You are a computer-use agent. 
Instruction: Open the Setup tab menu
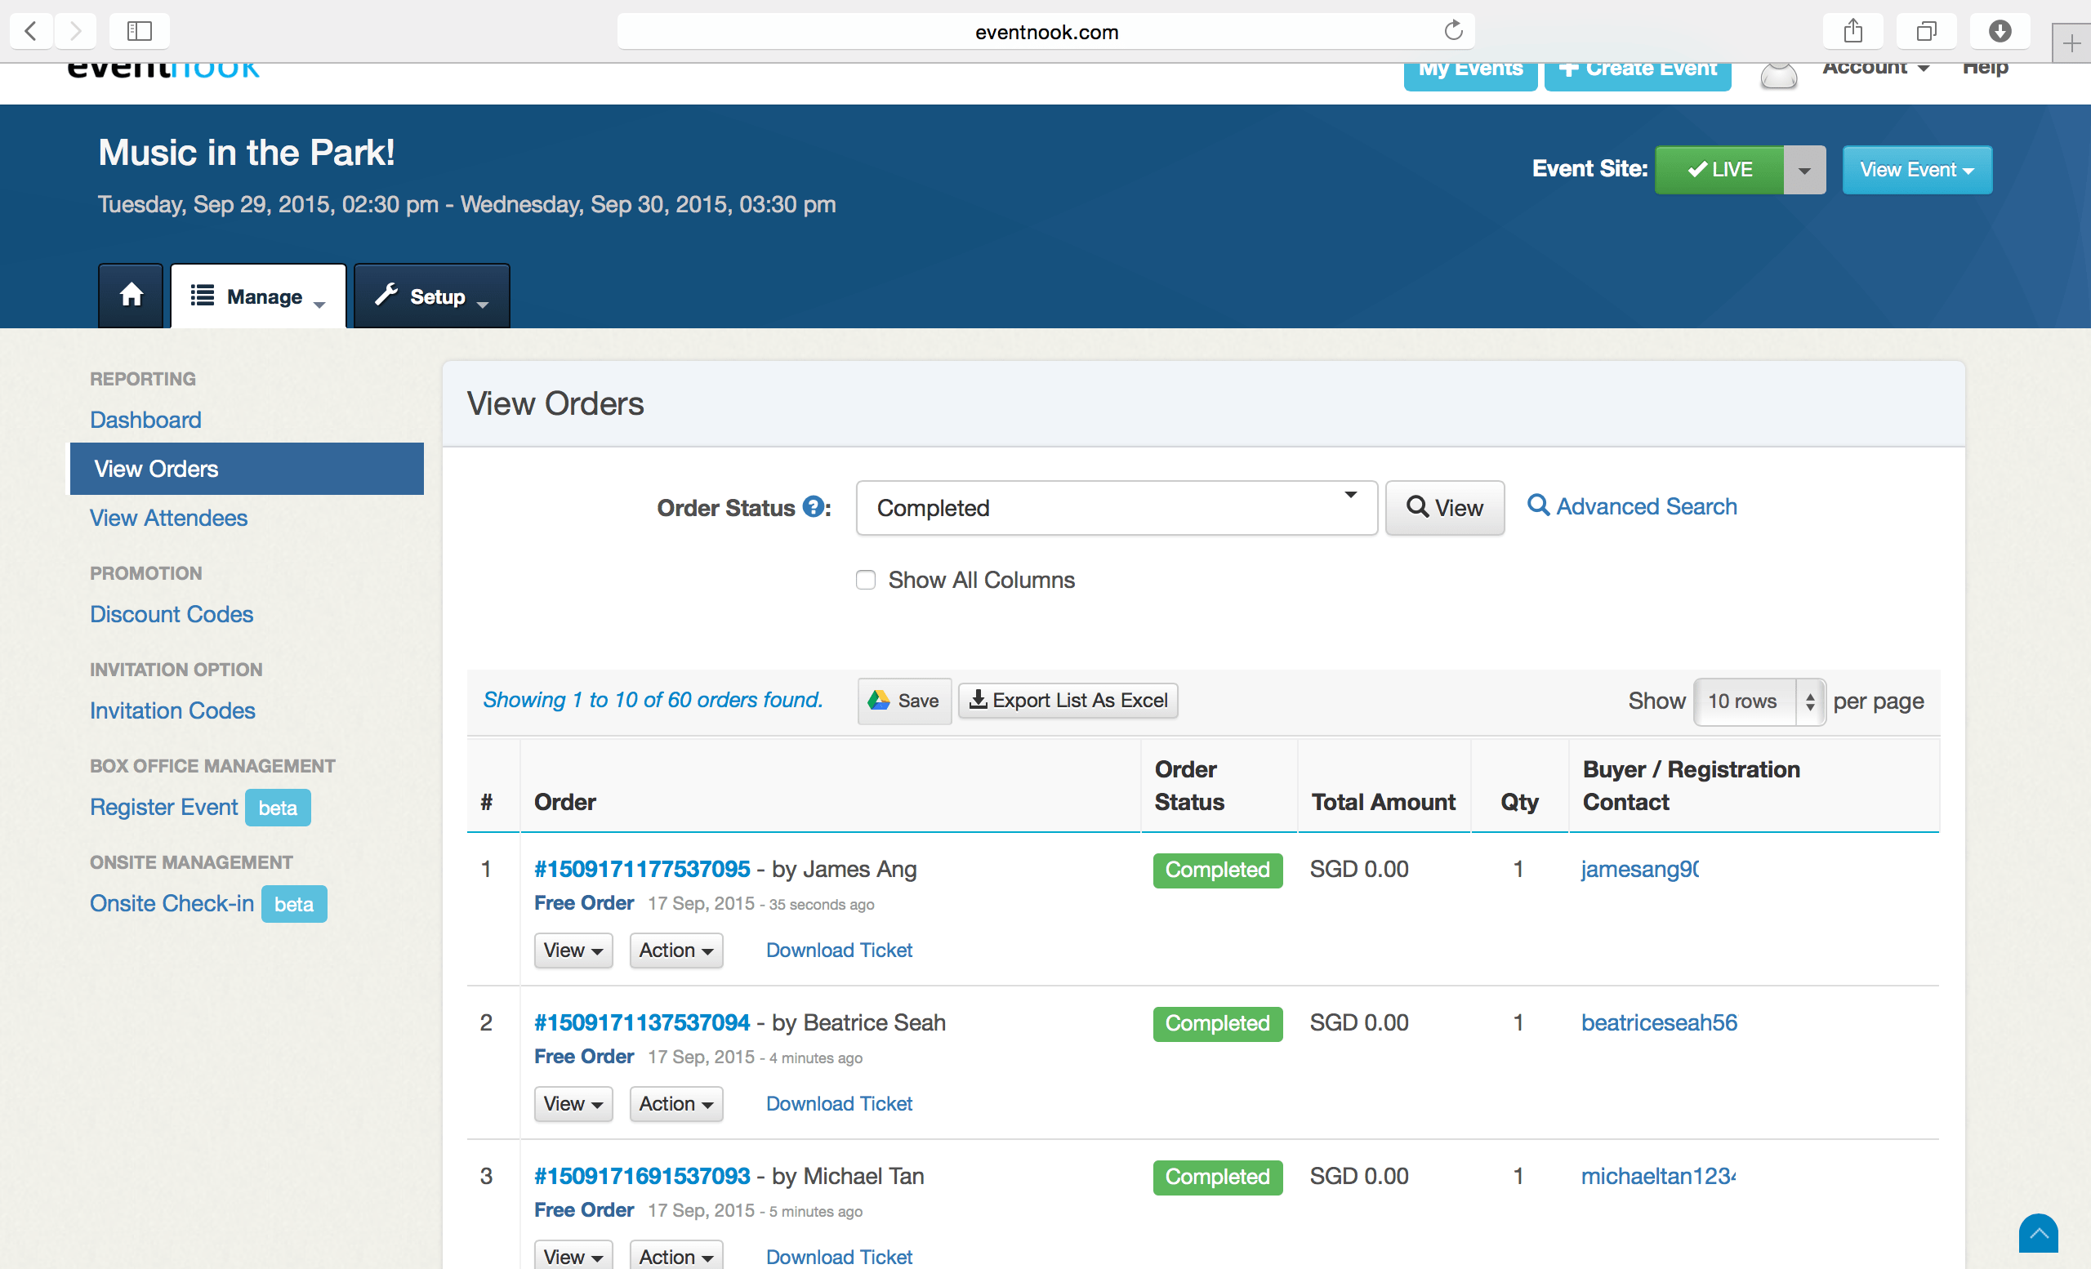[x=431, y=295]
